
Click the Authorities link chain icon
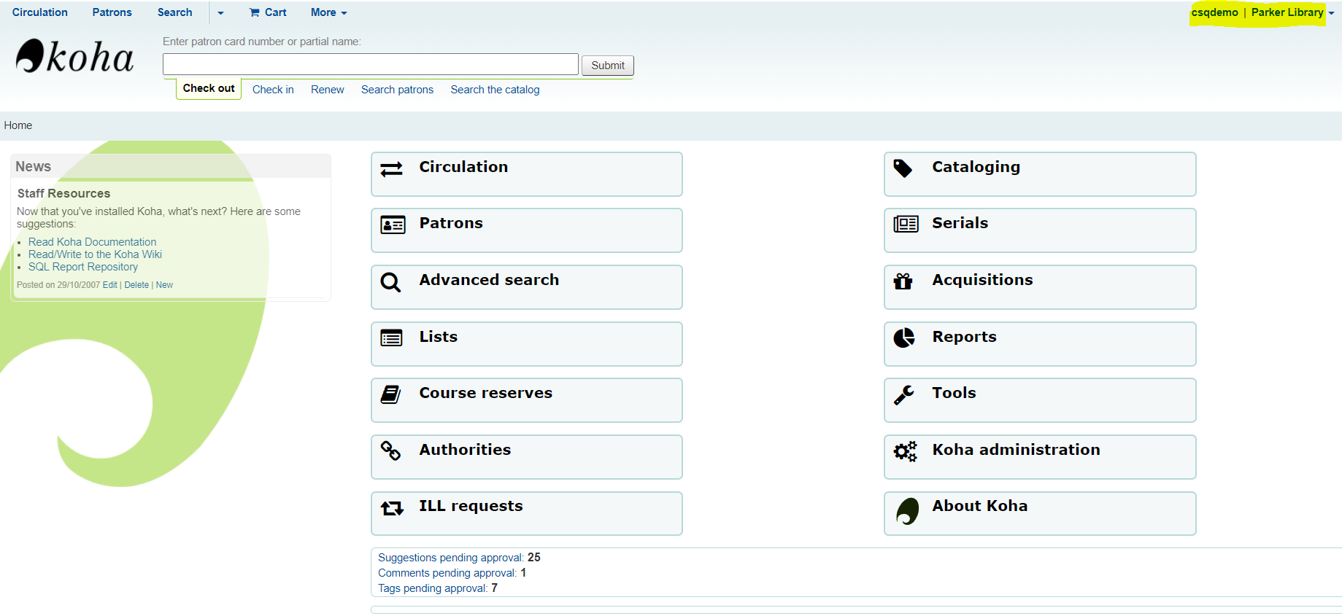tap(391, 451)
